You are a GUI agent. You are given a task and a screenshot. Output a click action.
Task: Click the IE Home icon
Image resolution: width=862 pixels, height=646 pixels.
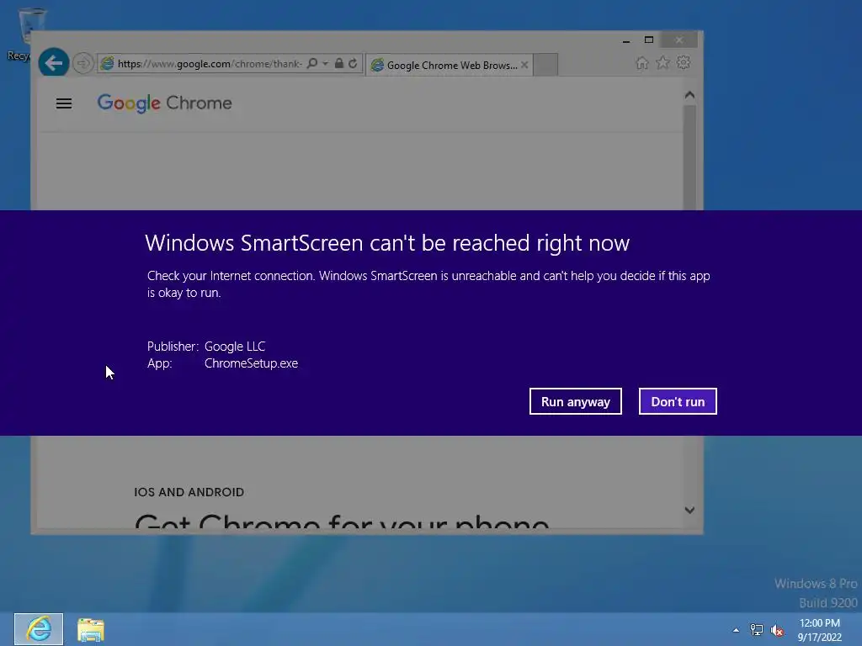pos(642,62)
